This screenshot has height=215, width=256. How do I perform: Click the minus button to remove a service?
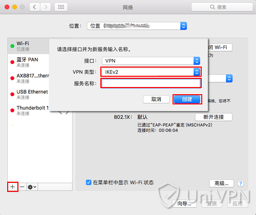22,187
